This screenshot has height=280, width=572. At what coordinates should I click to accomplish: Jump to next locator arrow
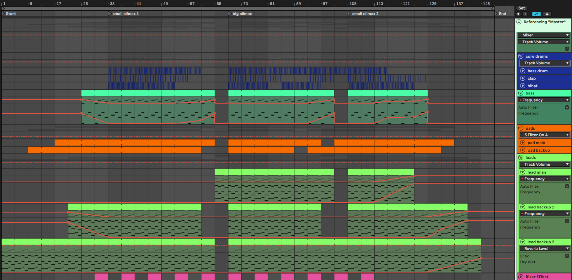pyautogui.click(x=525, y=14)
